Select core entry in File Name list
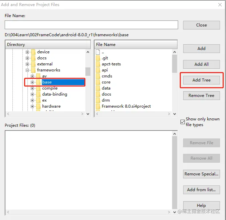 point(106,82)
